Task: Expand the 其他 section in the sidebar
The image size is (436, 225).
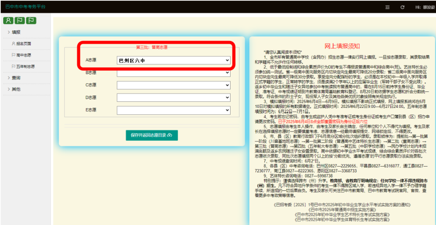Action: pyautogui.click(x=16, y=89)
